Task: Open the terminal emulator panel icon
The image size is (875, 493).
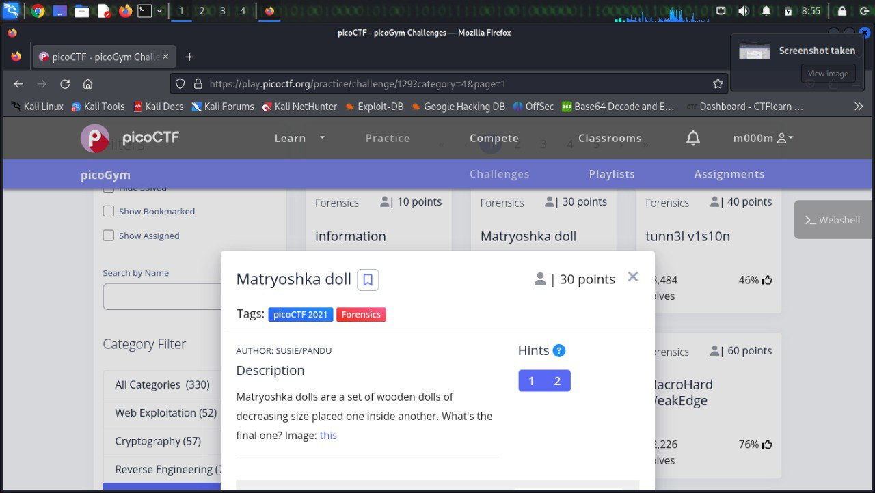Action: [144, 11]
